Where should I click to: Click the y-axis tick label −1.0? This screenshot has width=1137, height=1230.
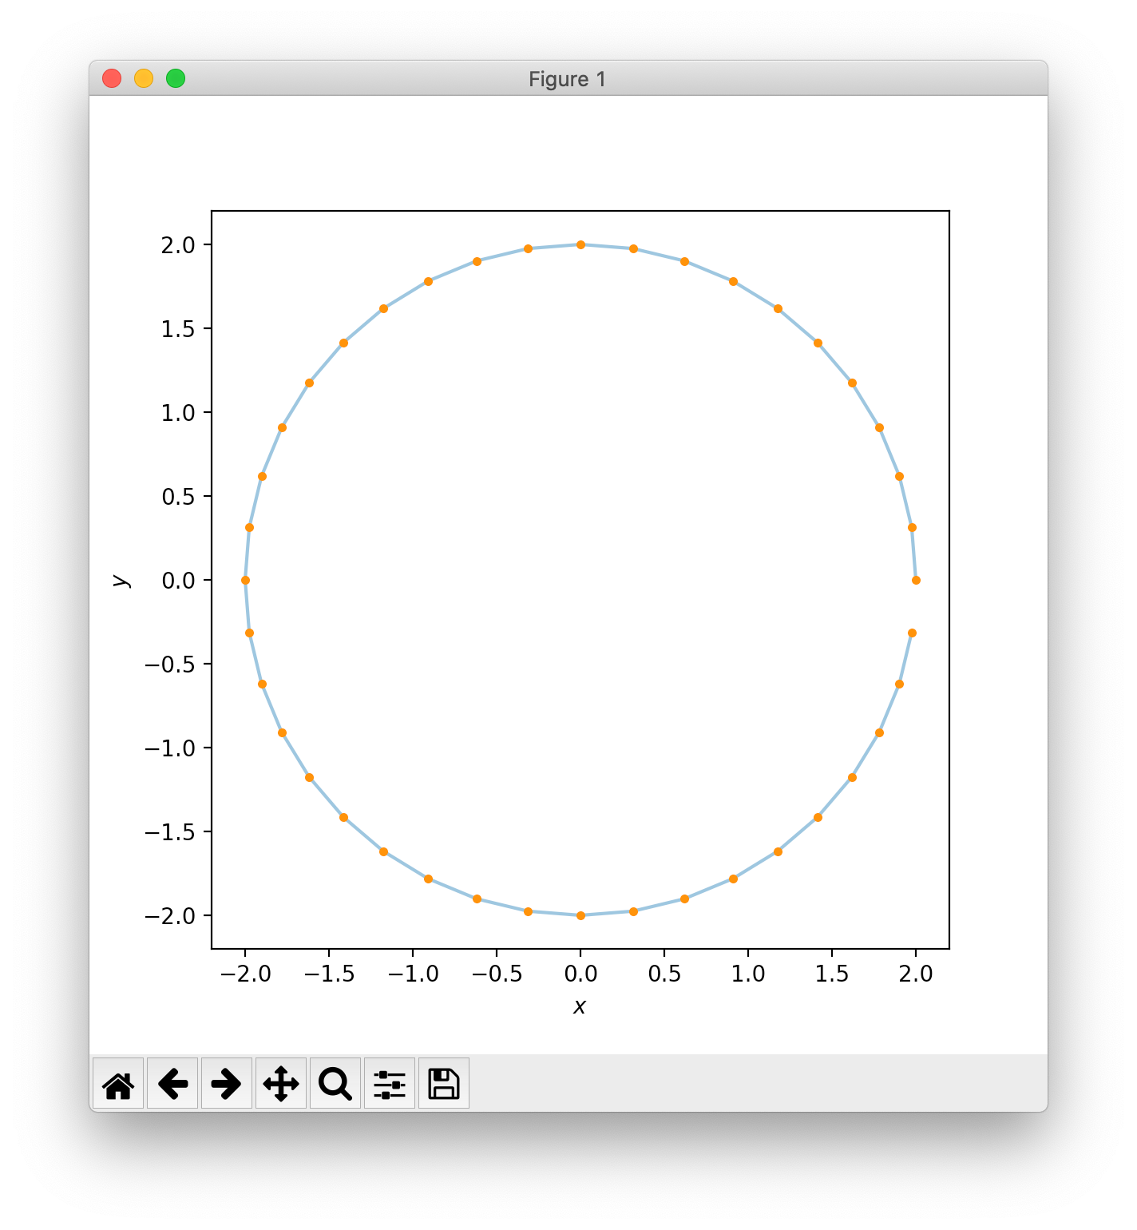click(x=169, y=748)
